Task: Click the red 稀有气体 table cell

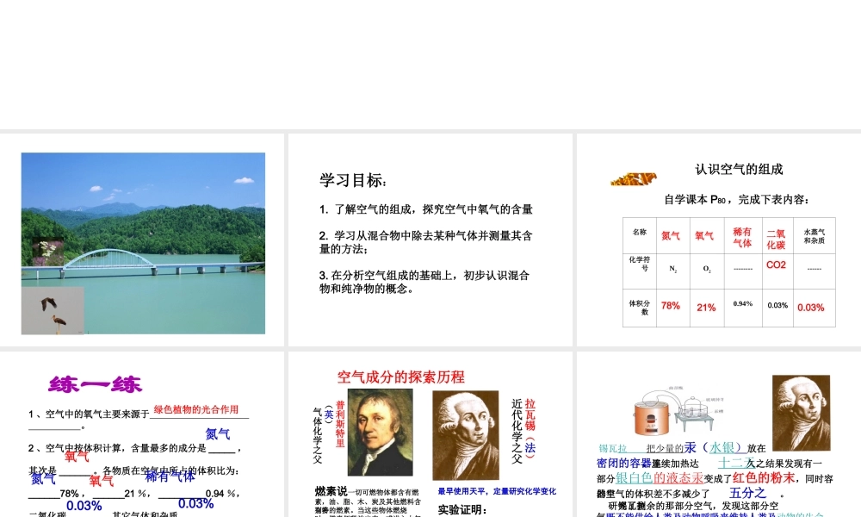Action: (742, 237)
